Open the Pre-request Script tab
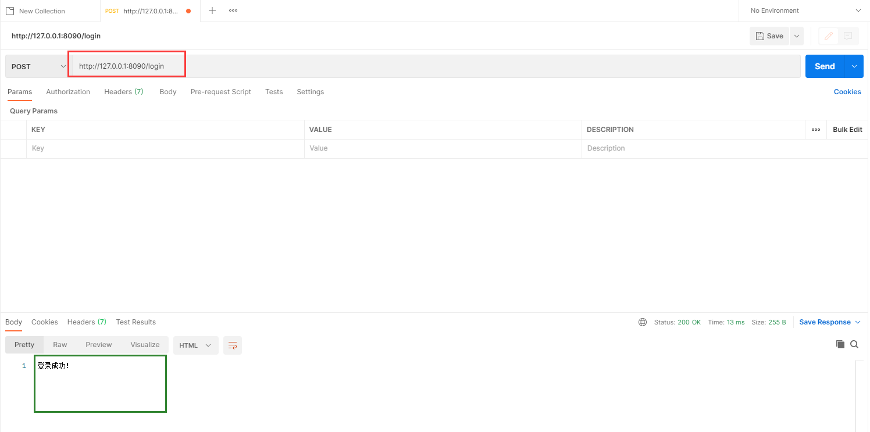870x432 pixels. point(221,92)
